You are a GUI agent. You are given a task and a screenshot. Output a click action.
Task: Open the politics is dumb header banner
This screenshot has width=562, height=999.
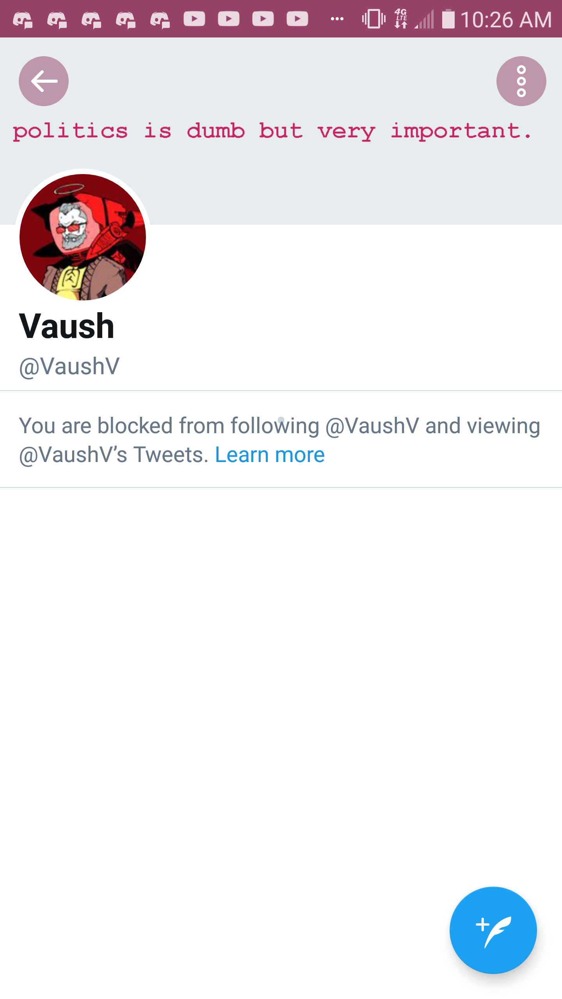coord(281,131)
